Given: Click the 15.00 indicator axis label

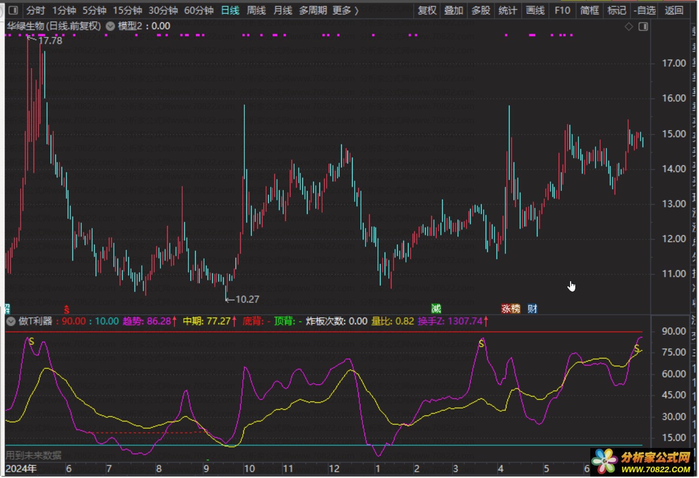Looking at the screenshot, I should click(674, 438).
